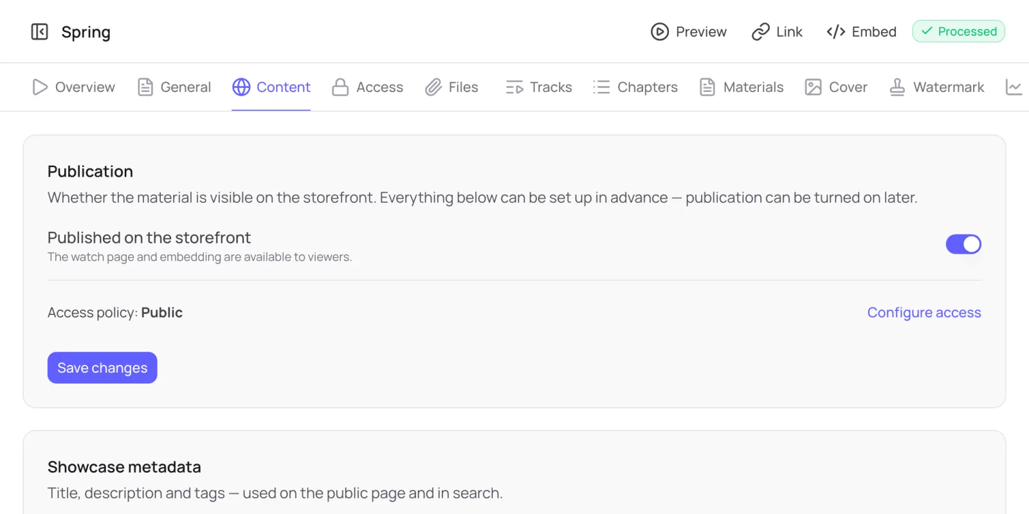Click the image icon of Cover
The width and height of the screenshot is (1029, 514).
click(814, 87)
